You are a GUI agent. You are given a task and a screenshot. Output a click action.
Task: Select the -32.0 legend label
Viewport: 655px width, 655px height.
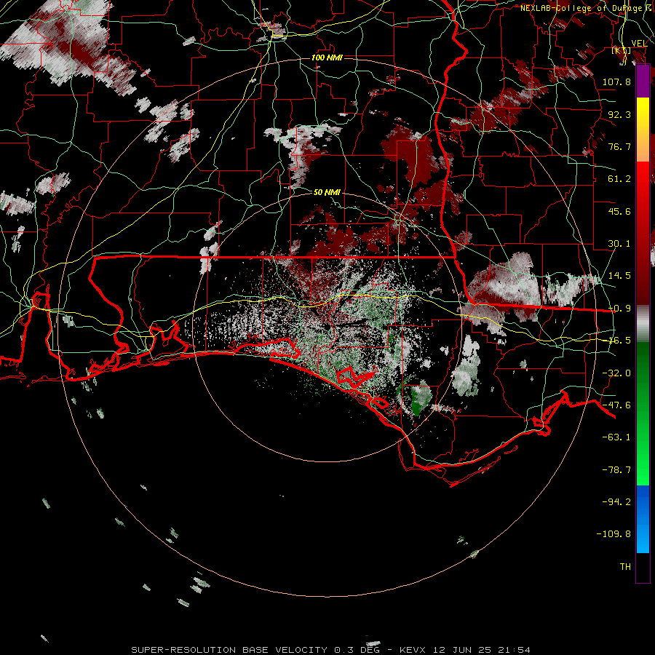(616, 373)
